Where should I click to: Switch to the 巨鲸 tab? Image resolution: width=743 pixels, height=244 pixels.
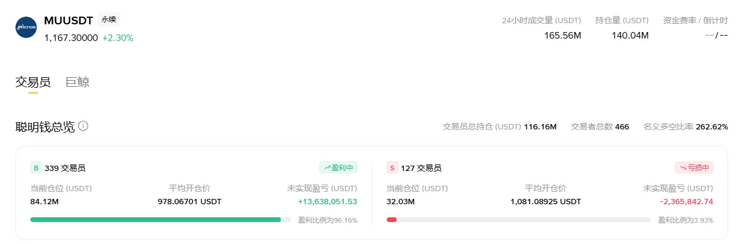(78, 82)
